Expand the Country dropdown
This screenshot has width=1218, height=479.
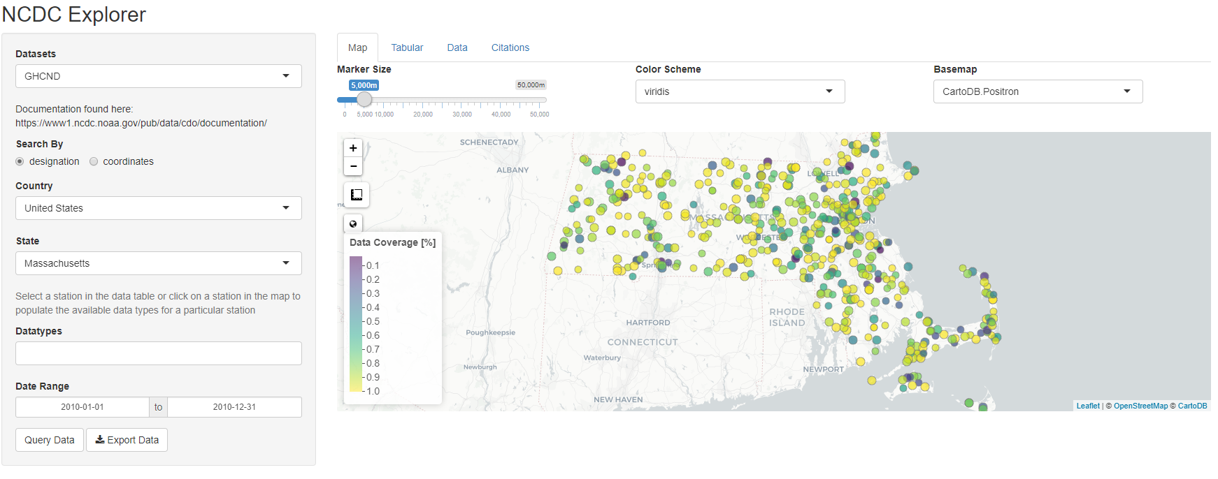pos(158,208)
